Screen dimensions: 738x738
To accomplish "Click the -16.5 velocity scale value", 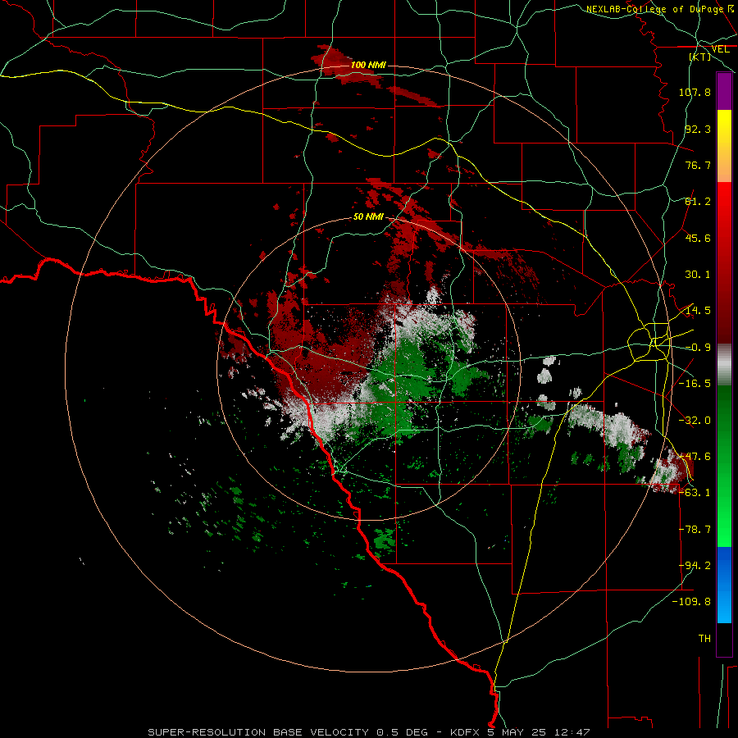I will [x=695, y=384].
